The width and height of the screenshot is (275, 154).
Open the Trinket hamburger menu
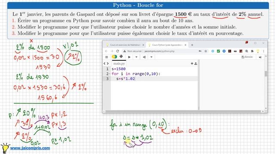[x=107, y=57]
